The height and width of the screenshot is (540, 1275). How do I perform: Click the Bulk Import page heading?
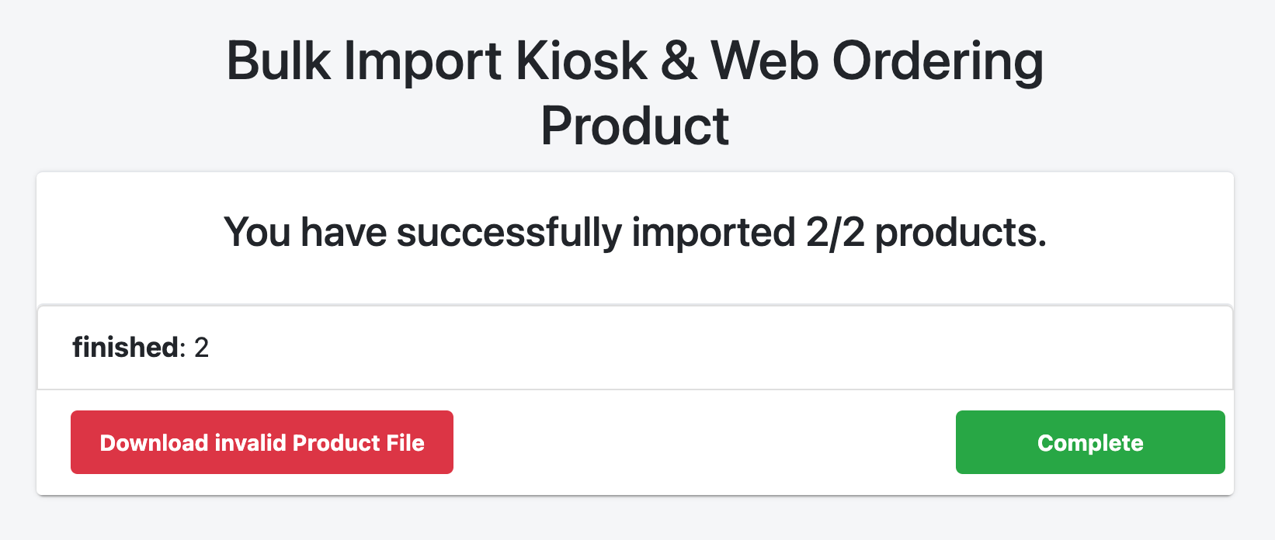pyautogui.click(x=634, y=93)
